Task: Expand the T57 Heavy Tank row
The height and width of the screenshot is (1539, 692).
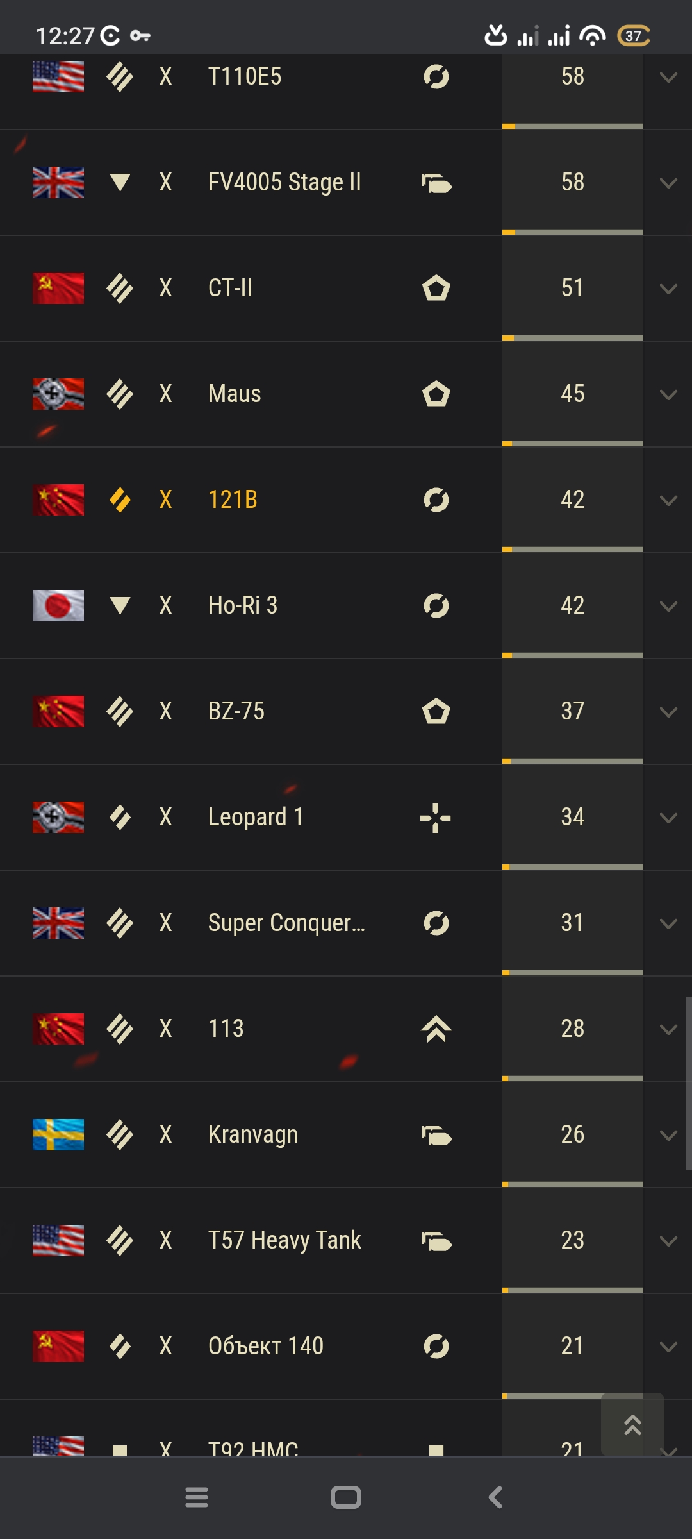Action: click(x=668, y=1241)
